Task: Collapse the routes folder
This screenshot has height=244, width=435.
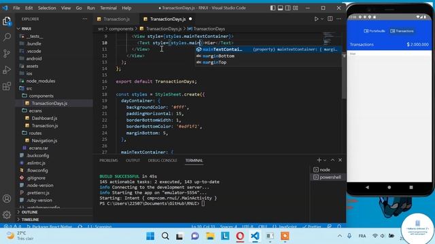Action: click(54, 134)
